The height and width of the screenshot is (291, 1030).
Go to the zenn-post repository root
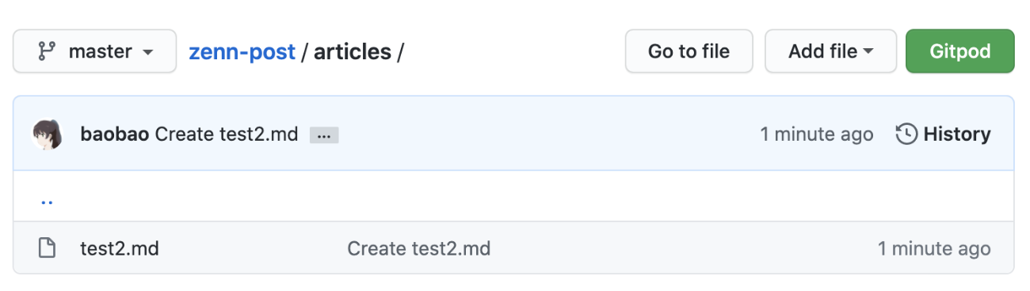242,52
